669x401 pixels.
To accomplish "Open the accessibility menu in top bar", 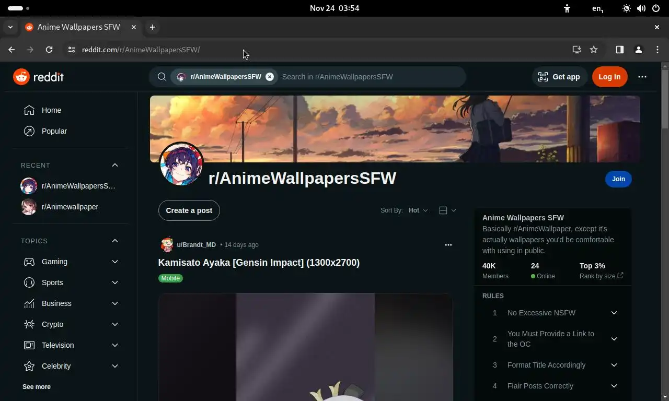I will coord(567,8).
